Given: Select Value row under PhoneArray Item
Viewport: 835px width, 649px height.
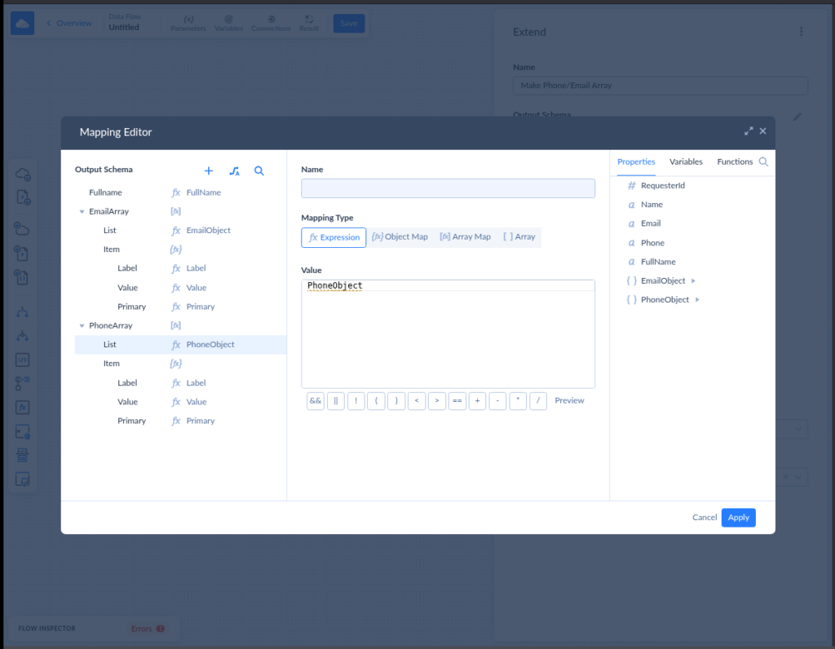Looking at the screenshot, I should point(180,402).
